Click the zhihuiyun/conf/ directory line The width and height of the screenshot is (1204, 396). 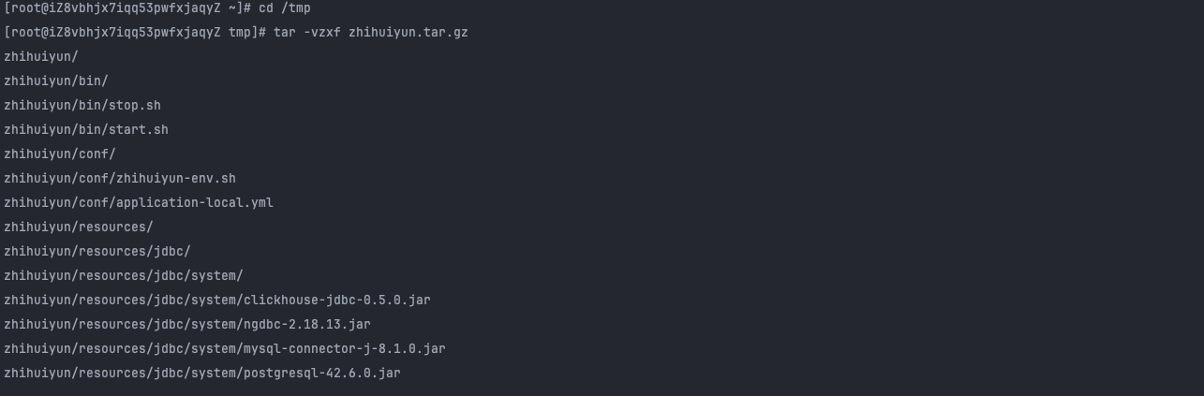pyautogui.click(x=60, y=154)
